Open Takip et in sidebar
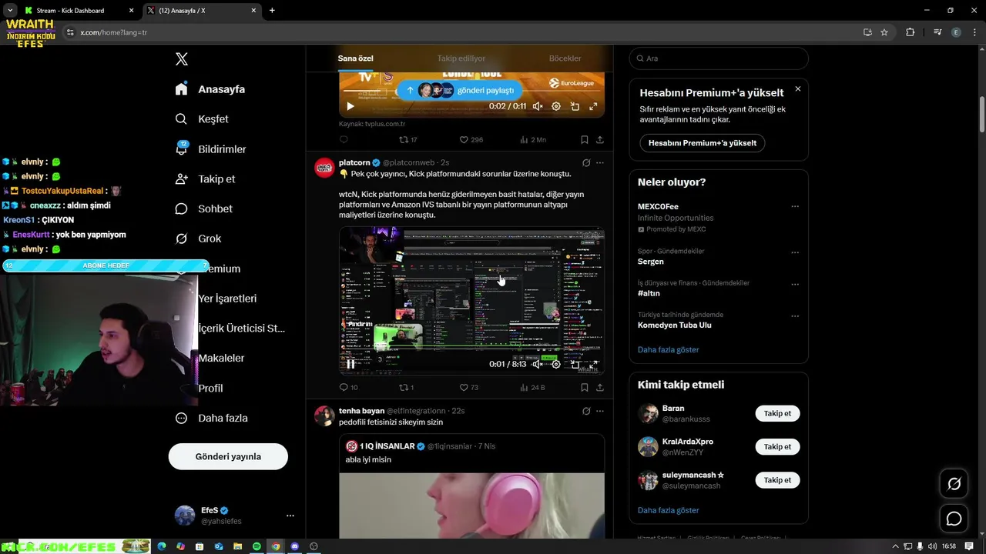986x554 pixels. pos(205,179)
